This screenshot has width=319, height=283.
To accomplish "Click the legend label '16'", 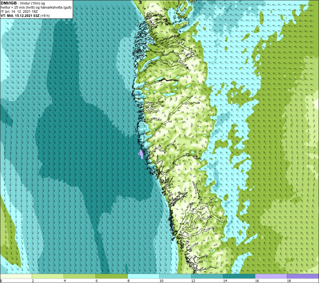I will coord(257,281).
